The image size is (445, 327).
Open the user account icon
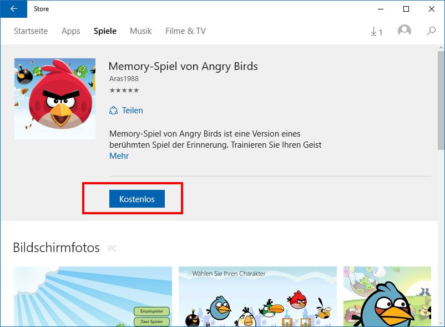404,31
